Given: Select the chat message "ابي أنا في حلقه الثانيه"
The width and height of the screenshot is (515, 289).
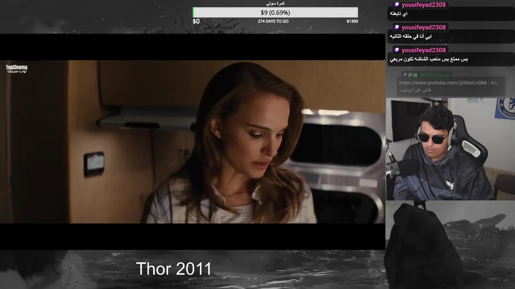Looking at the screenshot, I should tap(411, 37).
